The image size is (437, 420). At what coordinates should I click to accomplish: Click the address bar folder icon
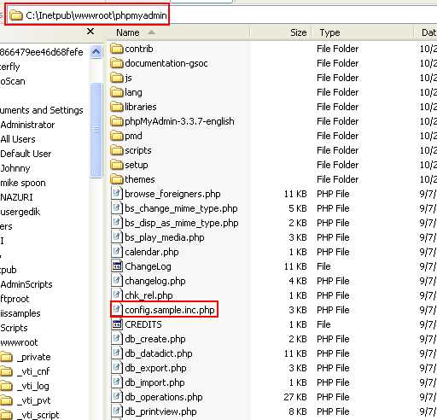(x=16, y=15)
